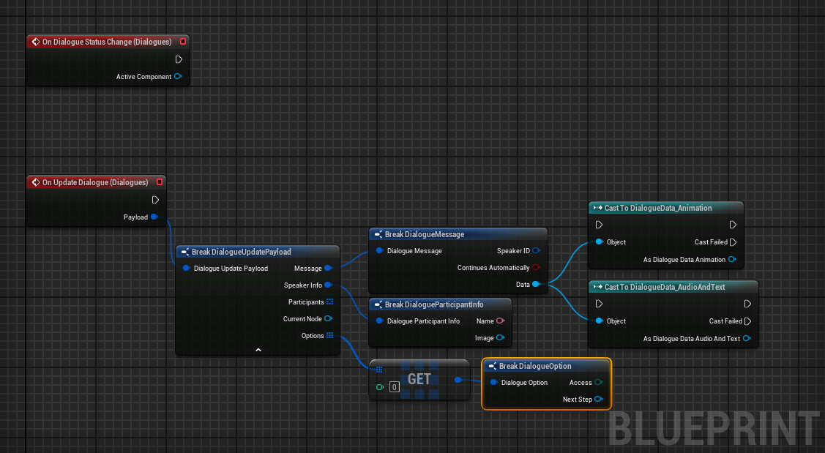Screen dimensions: 825x453
Task: Click the Next Step output pin
Action: 599,399
